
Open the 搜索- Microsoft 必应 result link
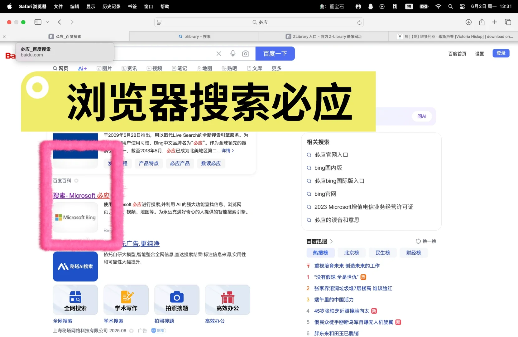click(81, 196)
